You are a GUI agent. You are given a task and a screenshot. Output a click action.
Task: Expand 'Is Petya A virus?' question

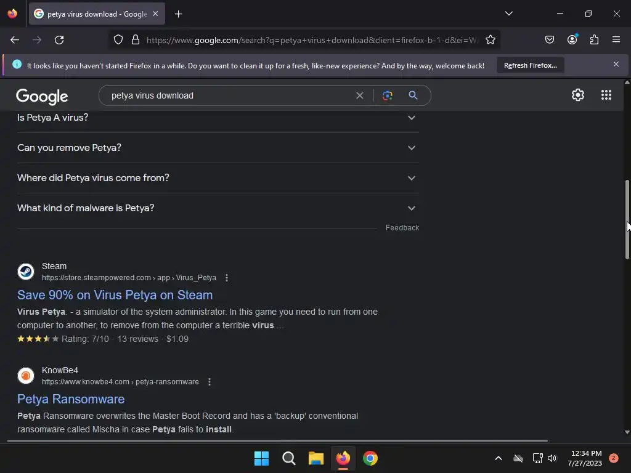(218, 118)
